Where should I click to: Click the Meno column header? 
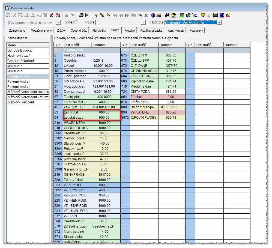28,45
